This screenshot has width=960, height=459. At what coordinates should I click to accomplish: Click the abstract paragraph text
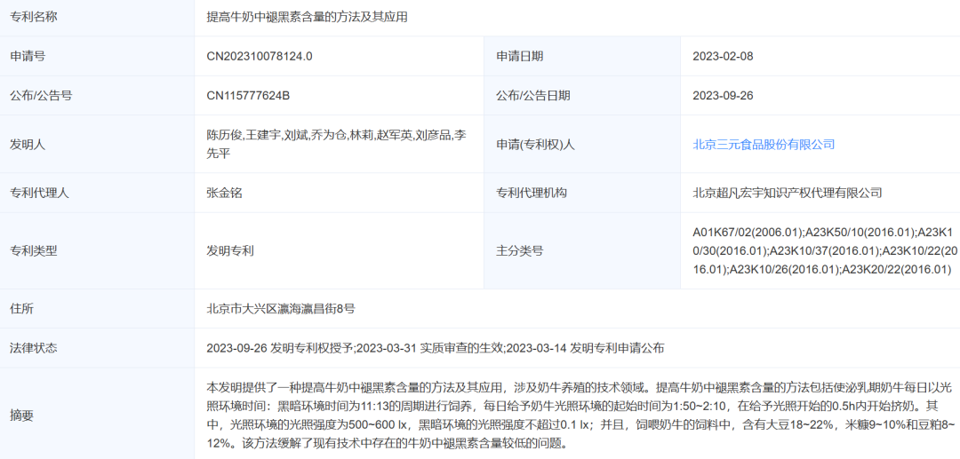(578, 415)
